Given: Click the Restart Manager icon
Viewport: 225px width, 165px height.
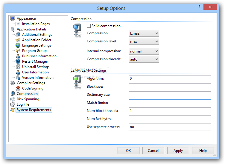Looking at the screenshot, I should pos(18,61).
